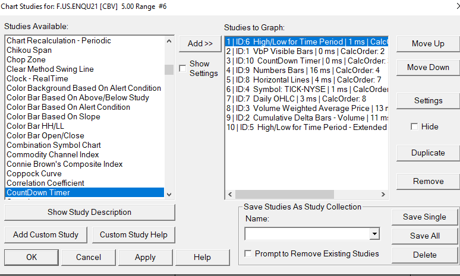Enable the Show Settings checkbox

182,69
